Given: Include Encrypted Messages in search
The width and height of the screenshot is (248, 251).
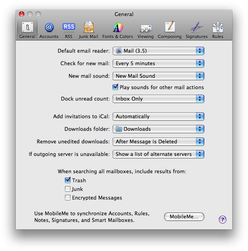Looking at the screenshot, I should point(68,198).
